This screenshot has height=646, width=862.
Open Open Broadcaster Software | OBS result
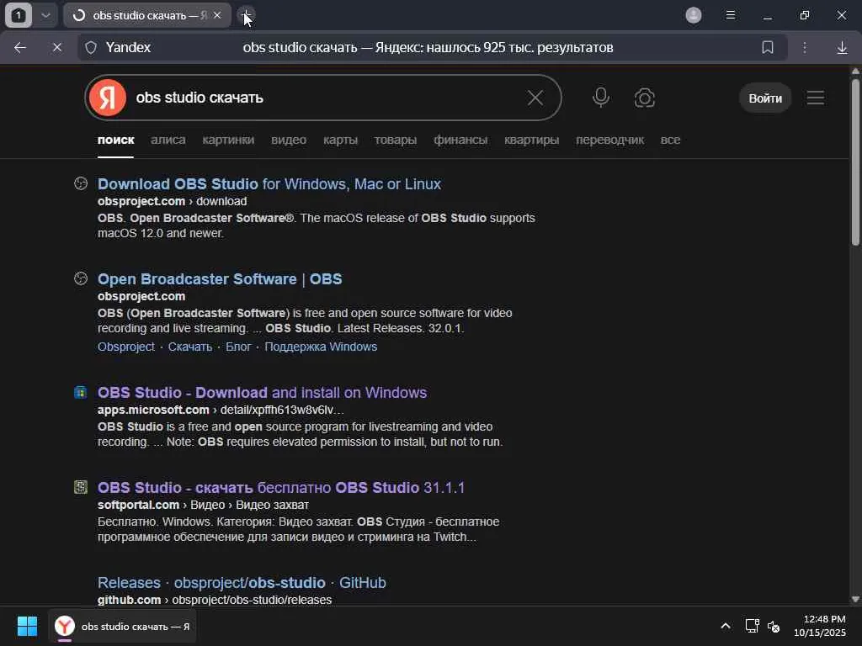(220, 279)
